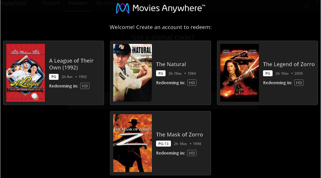The image size is (321, 178).
Task: Select A League of Their Own poster
Action: tap(26, 73)
